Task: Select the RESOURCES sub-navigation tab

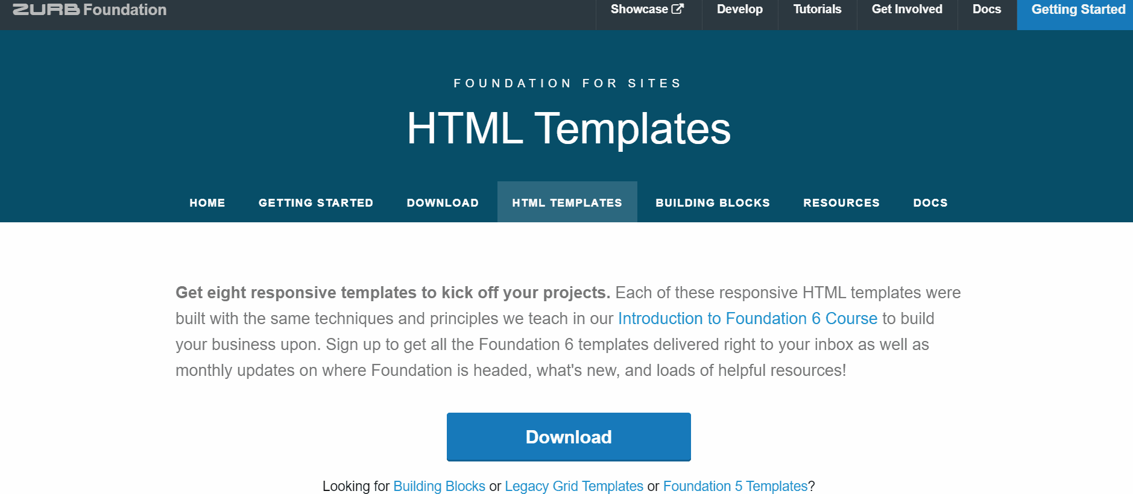Action: [x=841, y=202]
